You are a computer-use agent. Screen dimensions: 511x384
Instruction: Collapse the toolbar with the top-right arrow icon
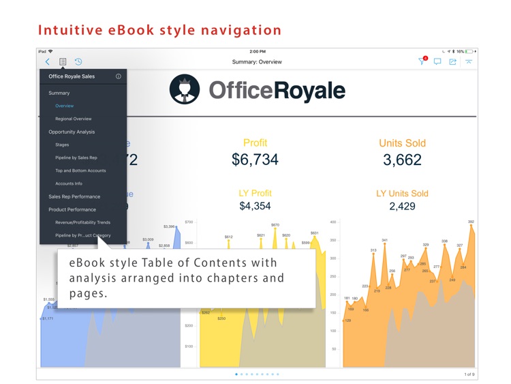469,61
